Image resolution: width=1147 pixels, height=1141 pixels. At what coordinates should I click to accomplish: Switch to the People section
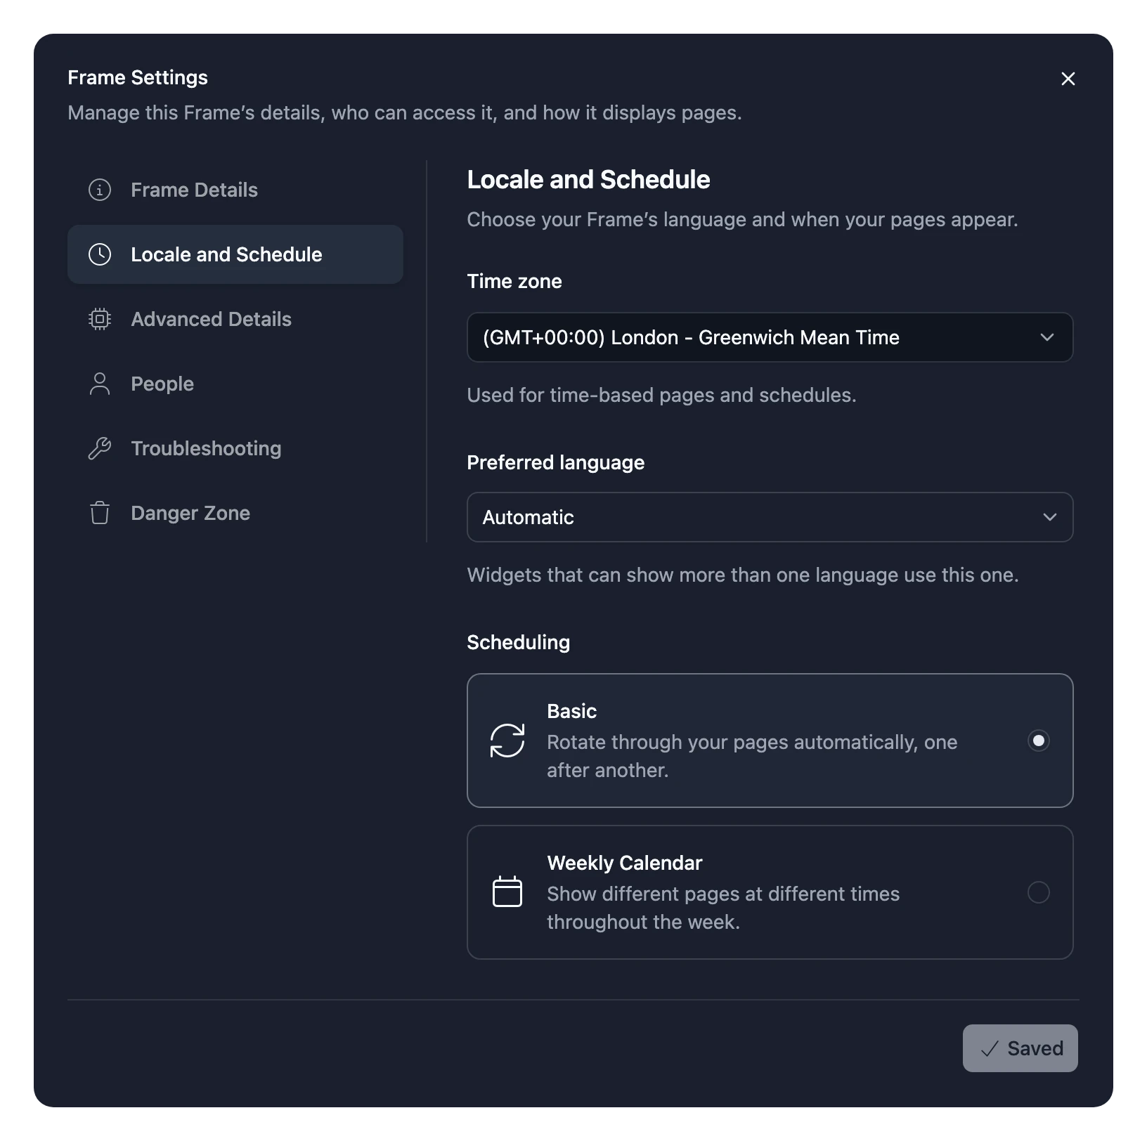[x=235, y=384]
